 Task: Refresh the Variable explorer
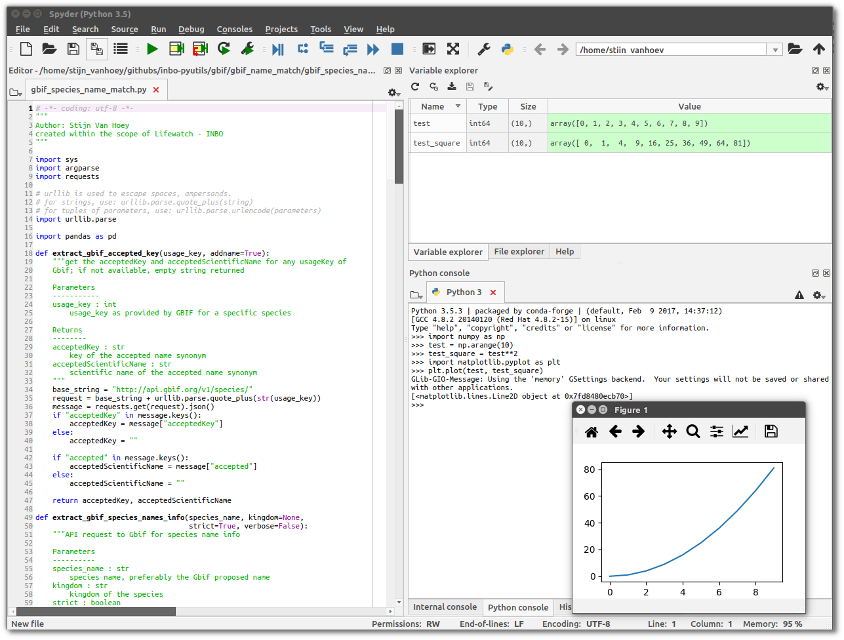415,87
